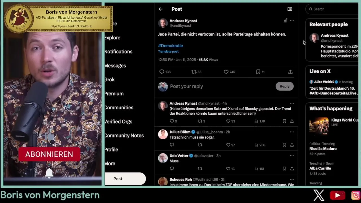The image size is (361, 203).
Task: Click the Reply button
Action: 285,86
